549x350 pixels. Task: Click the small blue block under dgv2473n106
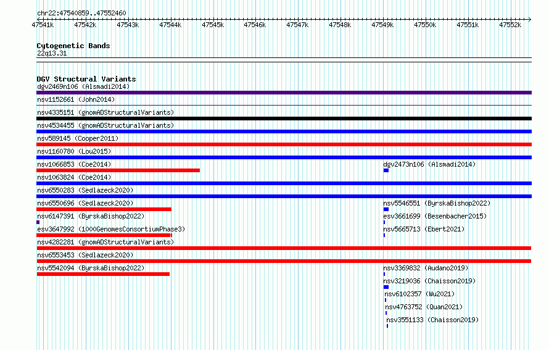pos(386,170)
